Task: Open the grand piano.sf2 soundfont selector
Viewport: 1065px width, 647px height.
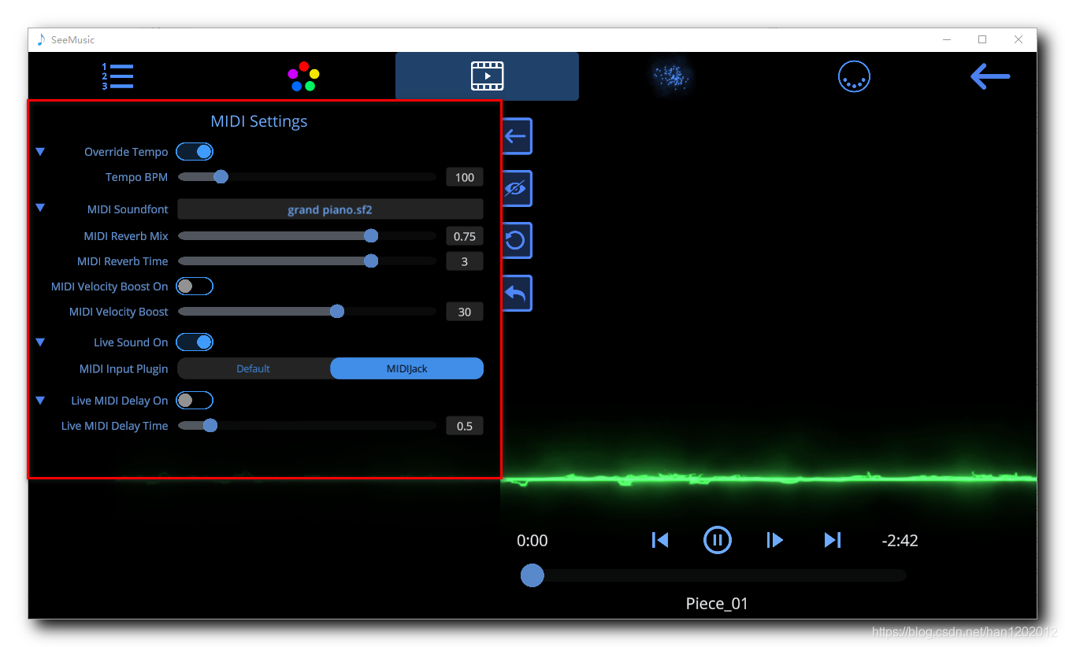Action: pos(330,209)
